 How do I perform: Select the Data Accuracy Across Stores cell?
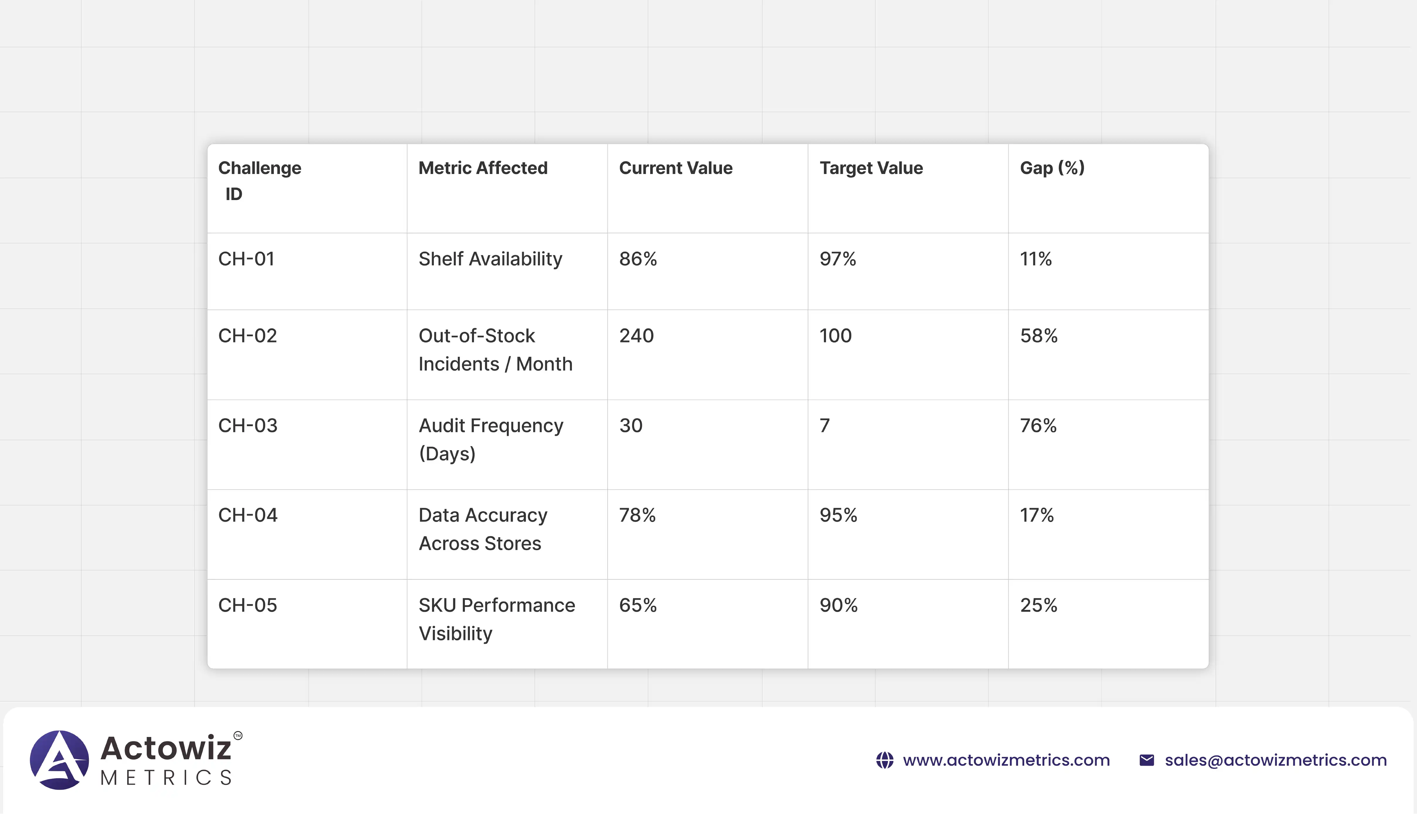click(483, 529)
